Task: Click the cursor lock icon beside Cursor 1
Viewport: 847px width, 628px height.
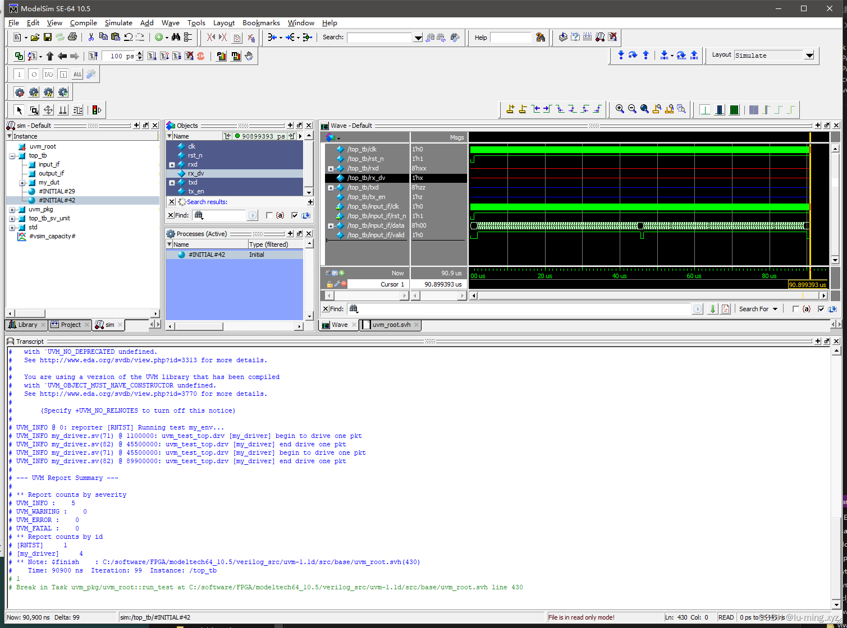Action: 330,284
